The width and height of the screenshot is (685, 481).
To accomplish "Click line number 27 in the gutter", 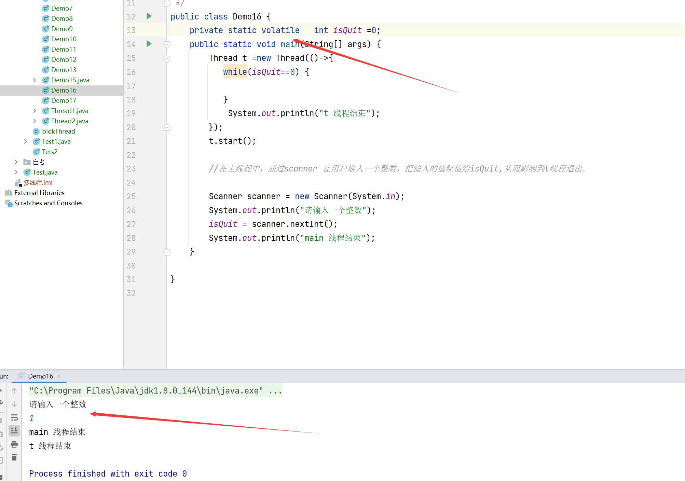I will (131, 224).
